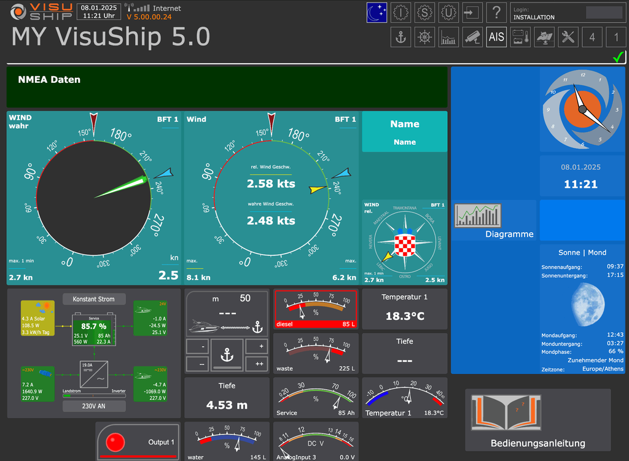Click the WIND rel. compass rose widget
Screen dimensions: 629x461
click(x=405, y=242)
